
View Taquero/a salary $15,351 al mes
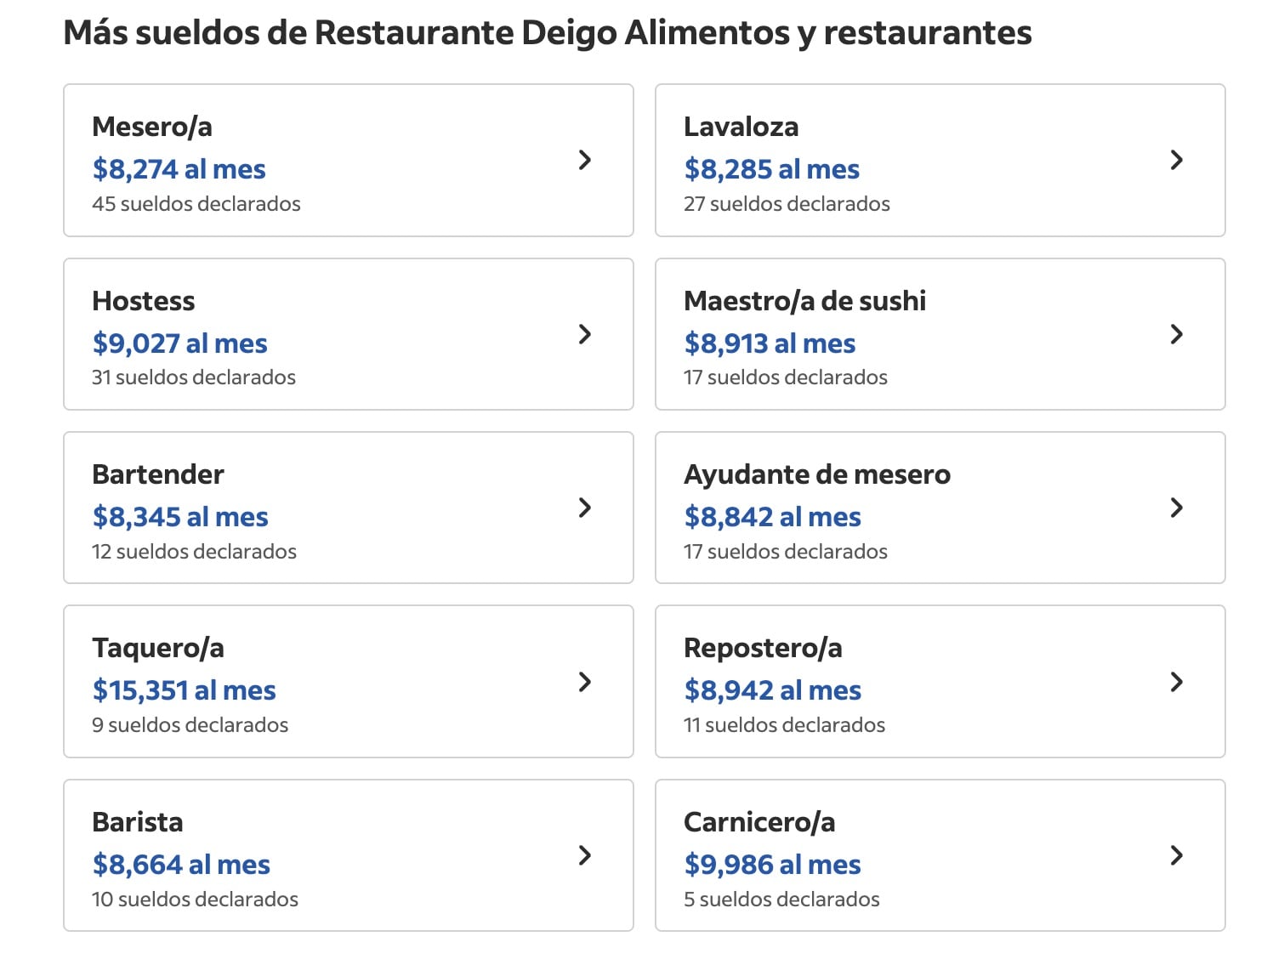tap(184, 690)
